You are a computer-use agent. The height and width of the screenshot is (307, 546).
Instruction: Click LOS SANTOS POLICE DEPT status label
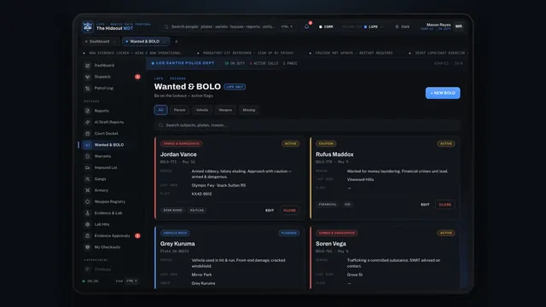[183, 63]
